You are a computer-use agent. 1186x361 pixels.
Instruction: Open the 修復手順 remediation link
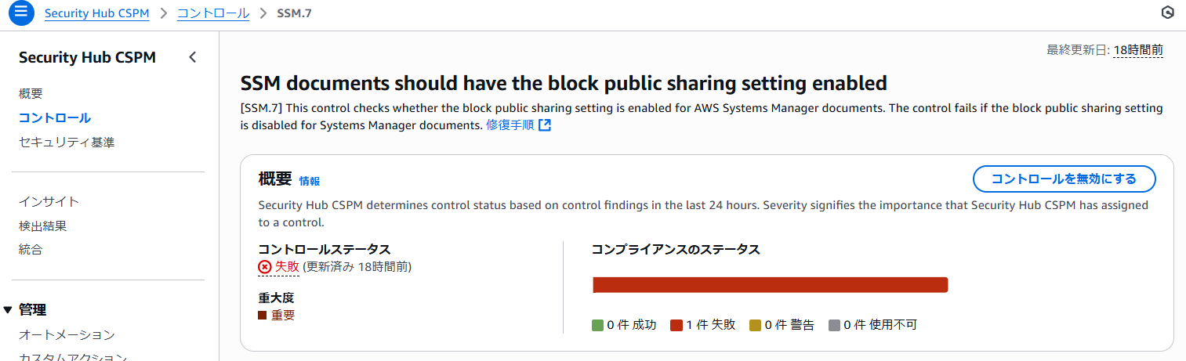click(x=510, y=125)
